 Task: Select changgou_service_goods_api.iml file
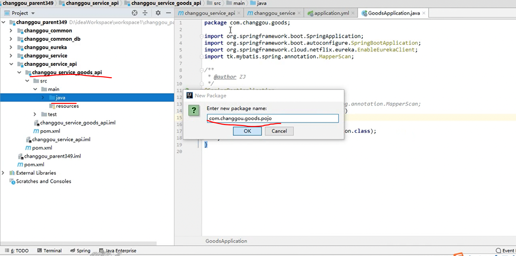pos(77,123)
